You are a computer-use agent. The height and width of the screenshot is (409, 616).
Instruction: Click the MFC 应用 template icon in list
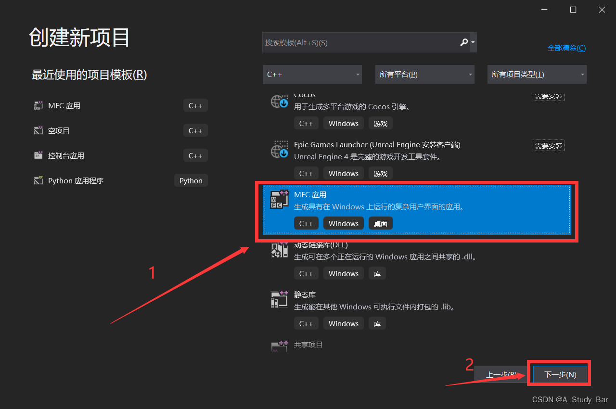[x=279, y=200]
